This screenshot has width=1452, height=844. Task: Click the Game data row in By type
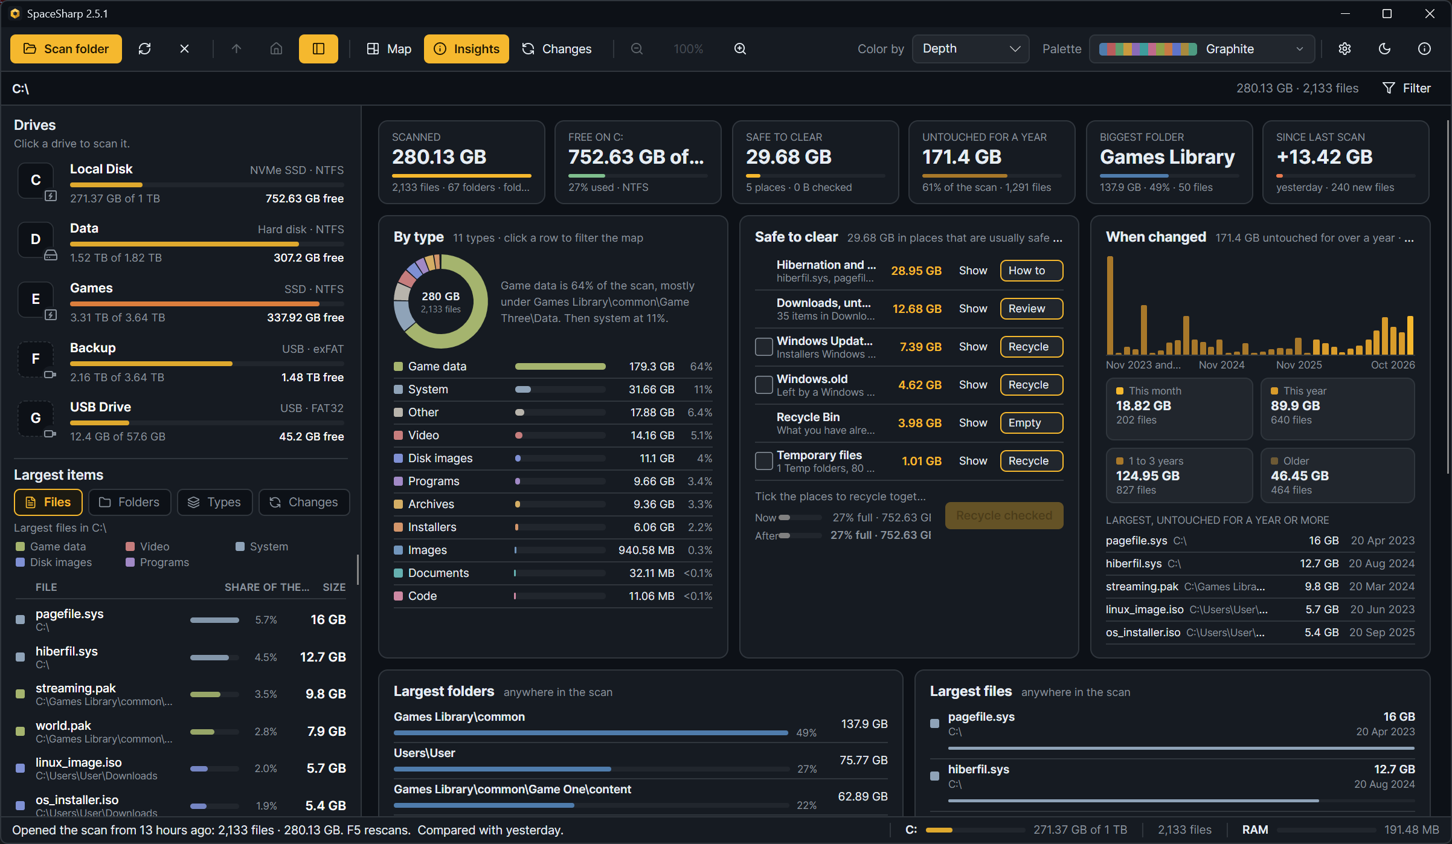(553, 367)
